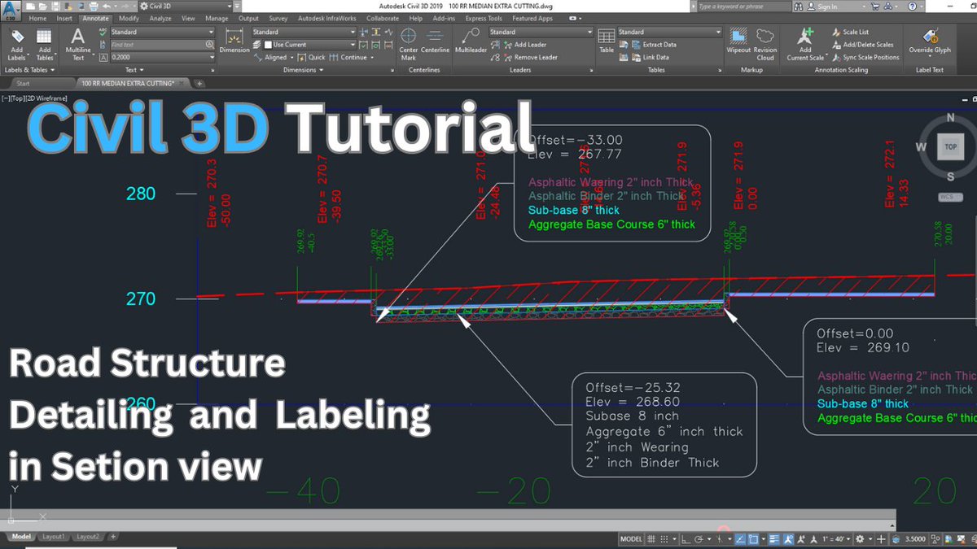Screen dimensions: 977x549
Task: Select the Centerline tool
Action: (436, 41)
